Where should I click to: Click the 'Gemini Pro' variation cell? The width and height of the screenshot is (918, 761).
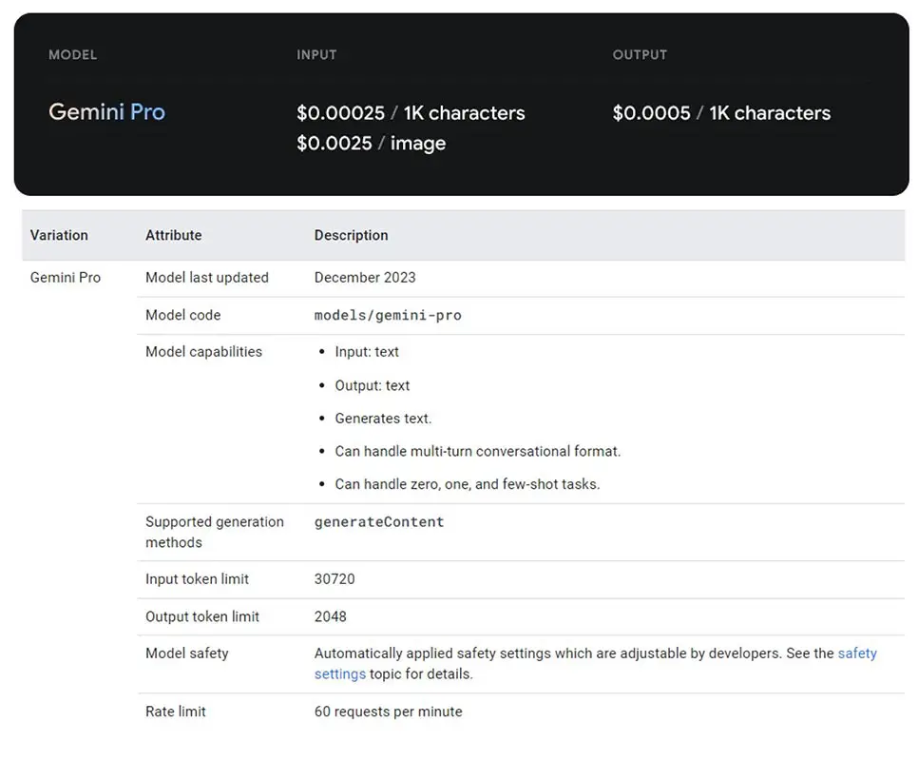(x=65, y=277)
